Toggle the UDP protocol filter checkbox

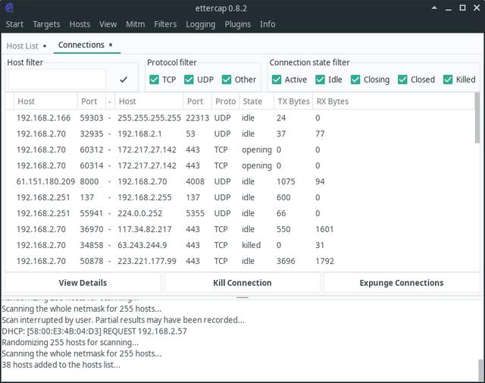pyautogui.click(x=189, y=80)
